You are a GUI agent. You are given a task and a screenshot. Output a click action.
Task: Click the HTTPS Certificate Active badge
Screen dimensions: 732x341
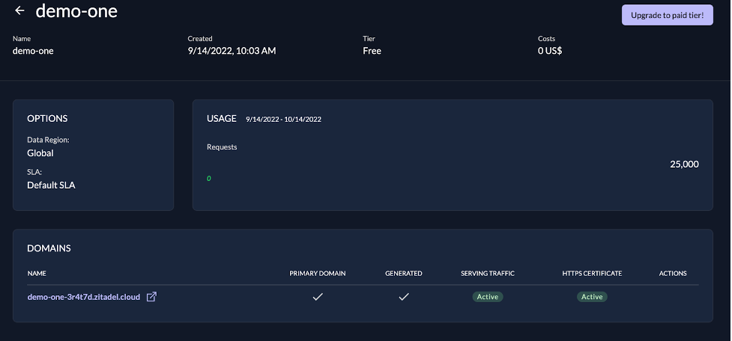[592, 297]
